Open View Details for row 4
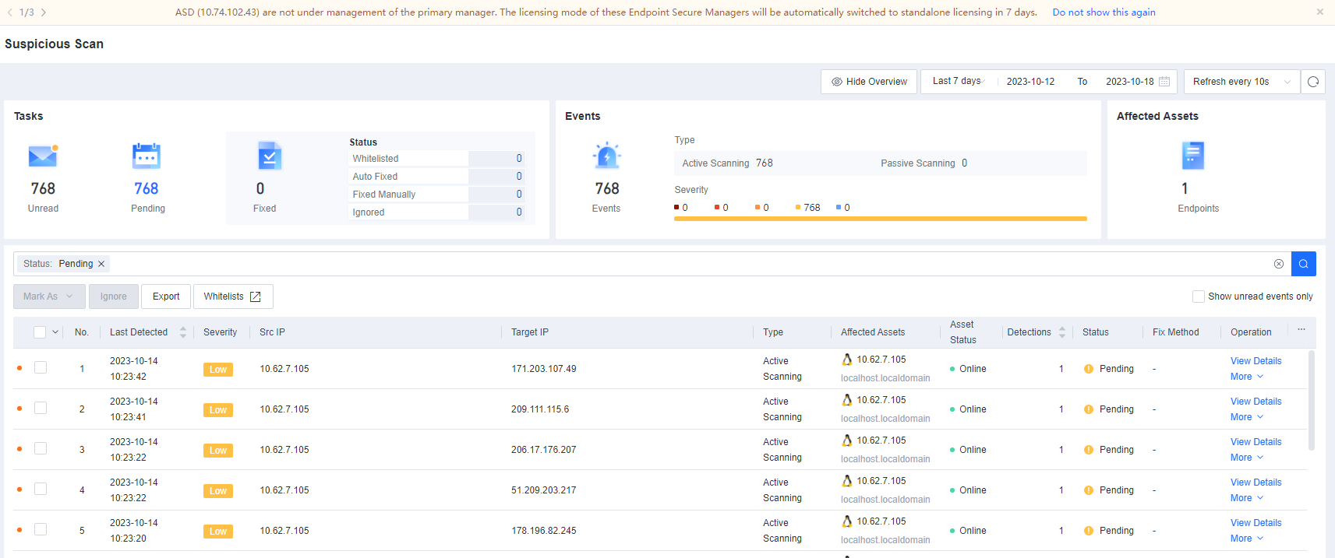 (x=1256, y=483)
